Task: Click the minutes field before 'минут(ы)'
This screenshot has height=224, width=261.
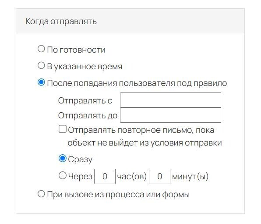Action: click(159, 176)
